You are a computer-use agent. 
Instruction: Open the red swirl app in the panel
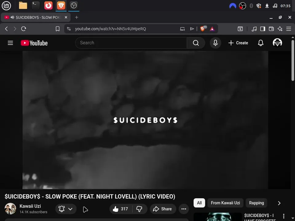click(48, 6)
